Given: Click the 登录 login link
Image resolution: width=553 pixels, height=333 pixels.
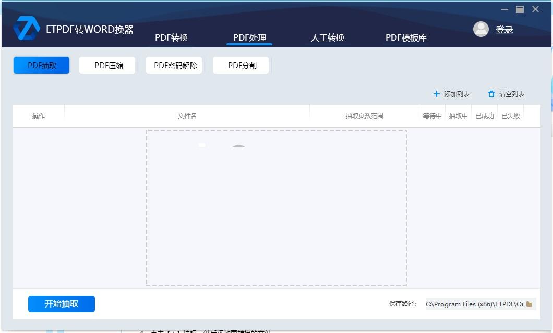Looking at the screenshot, I should (504, 30).
